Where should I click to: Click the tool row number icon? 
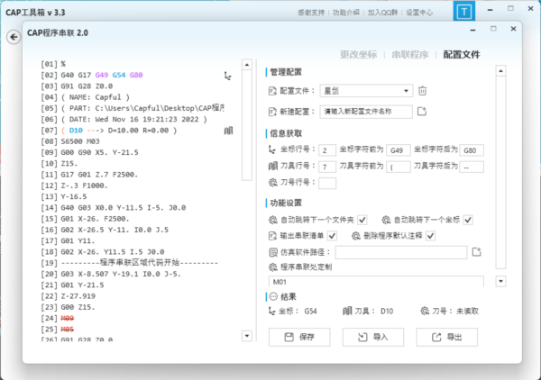272,166
